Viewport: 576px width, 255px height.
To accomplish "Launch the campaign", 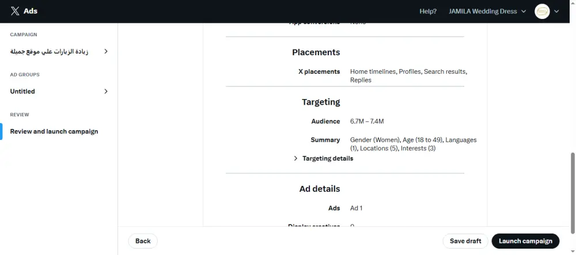I will point(525,241).
